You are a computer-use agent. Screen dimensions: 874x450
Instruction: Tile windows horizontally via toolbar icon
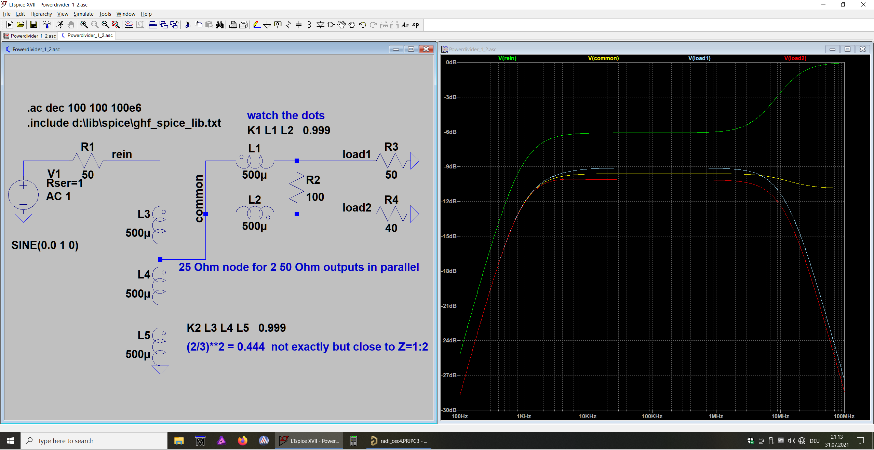pyautogui.click(x=153, y=25)
